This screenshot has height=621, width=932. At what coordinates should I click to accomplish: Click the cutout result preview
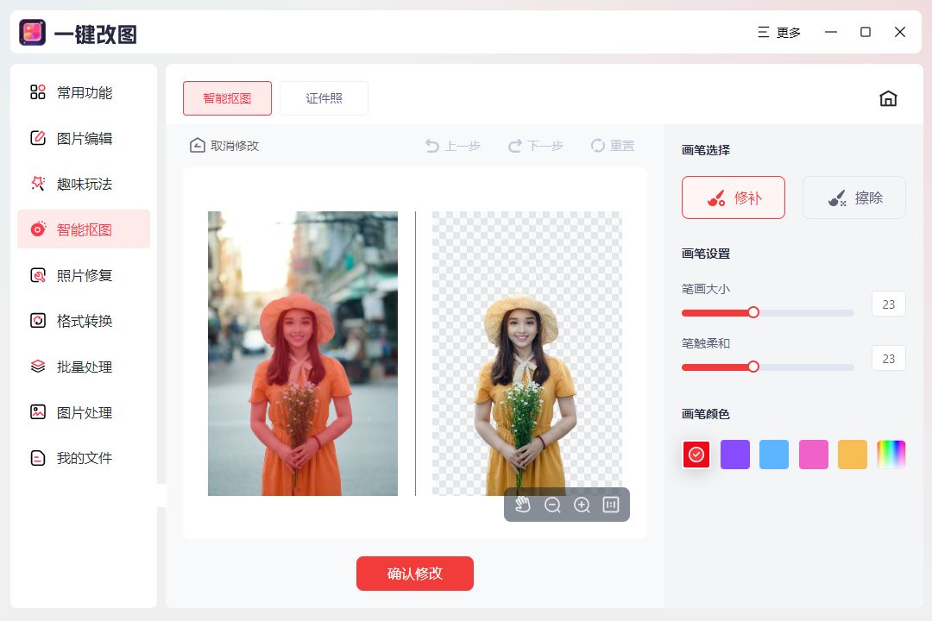point(526,354)
